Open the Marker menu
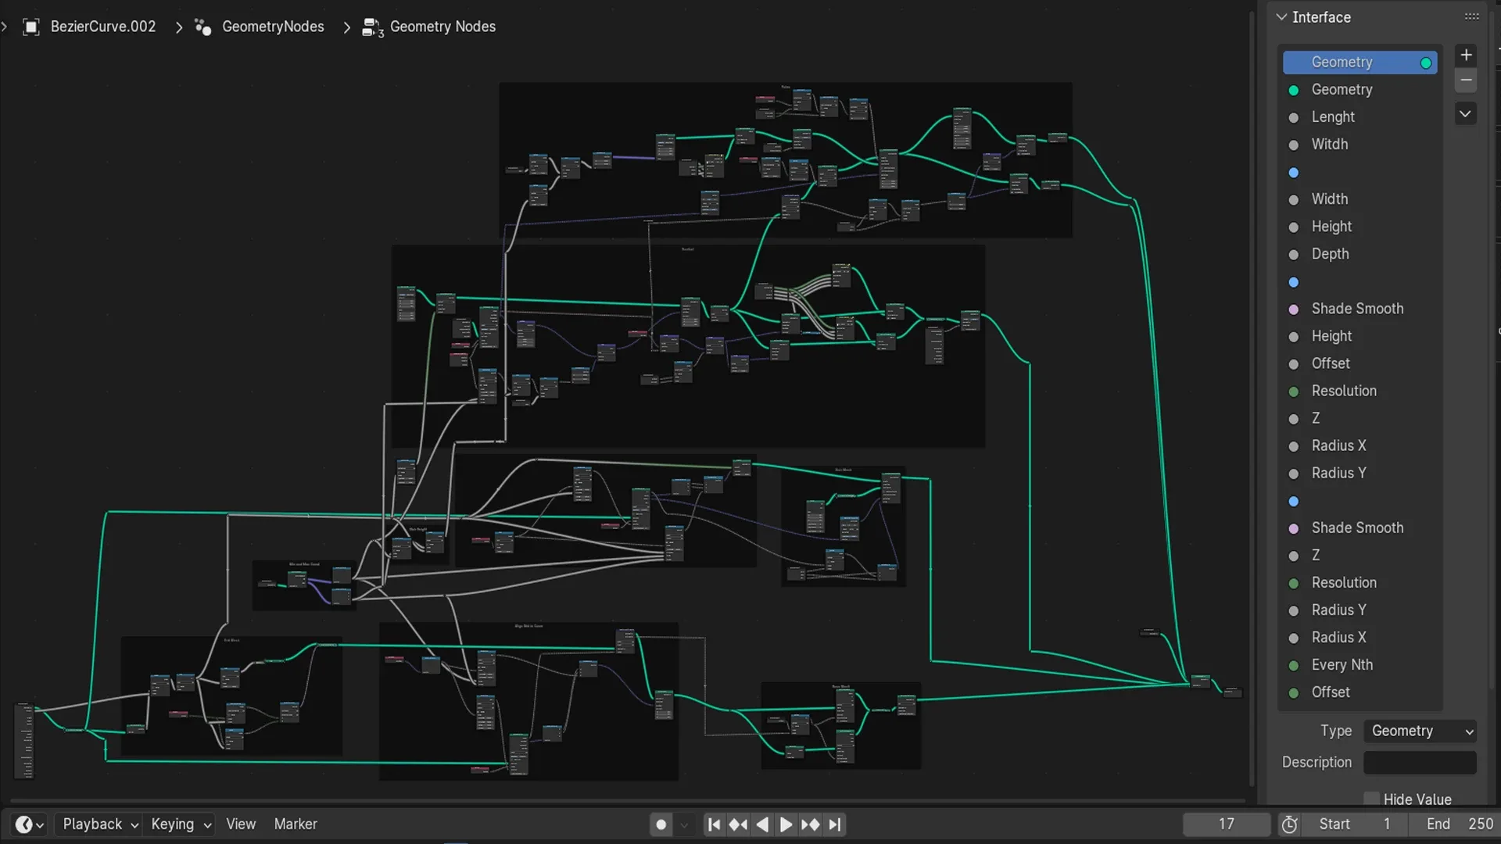 pyautogui.click(x=296, y=824)
